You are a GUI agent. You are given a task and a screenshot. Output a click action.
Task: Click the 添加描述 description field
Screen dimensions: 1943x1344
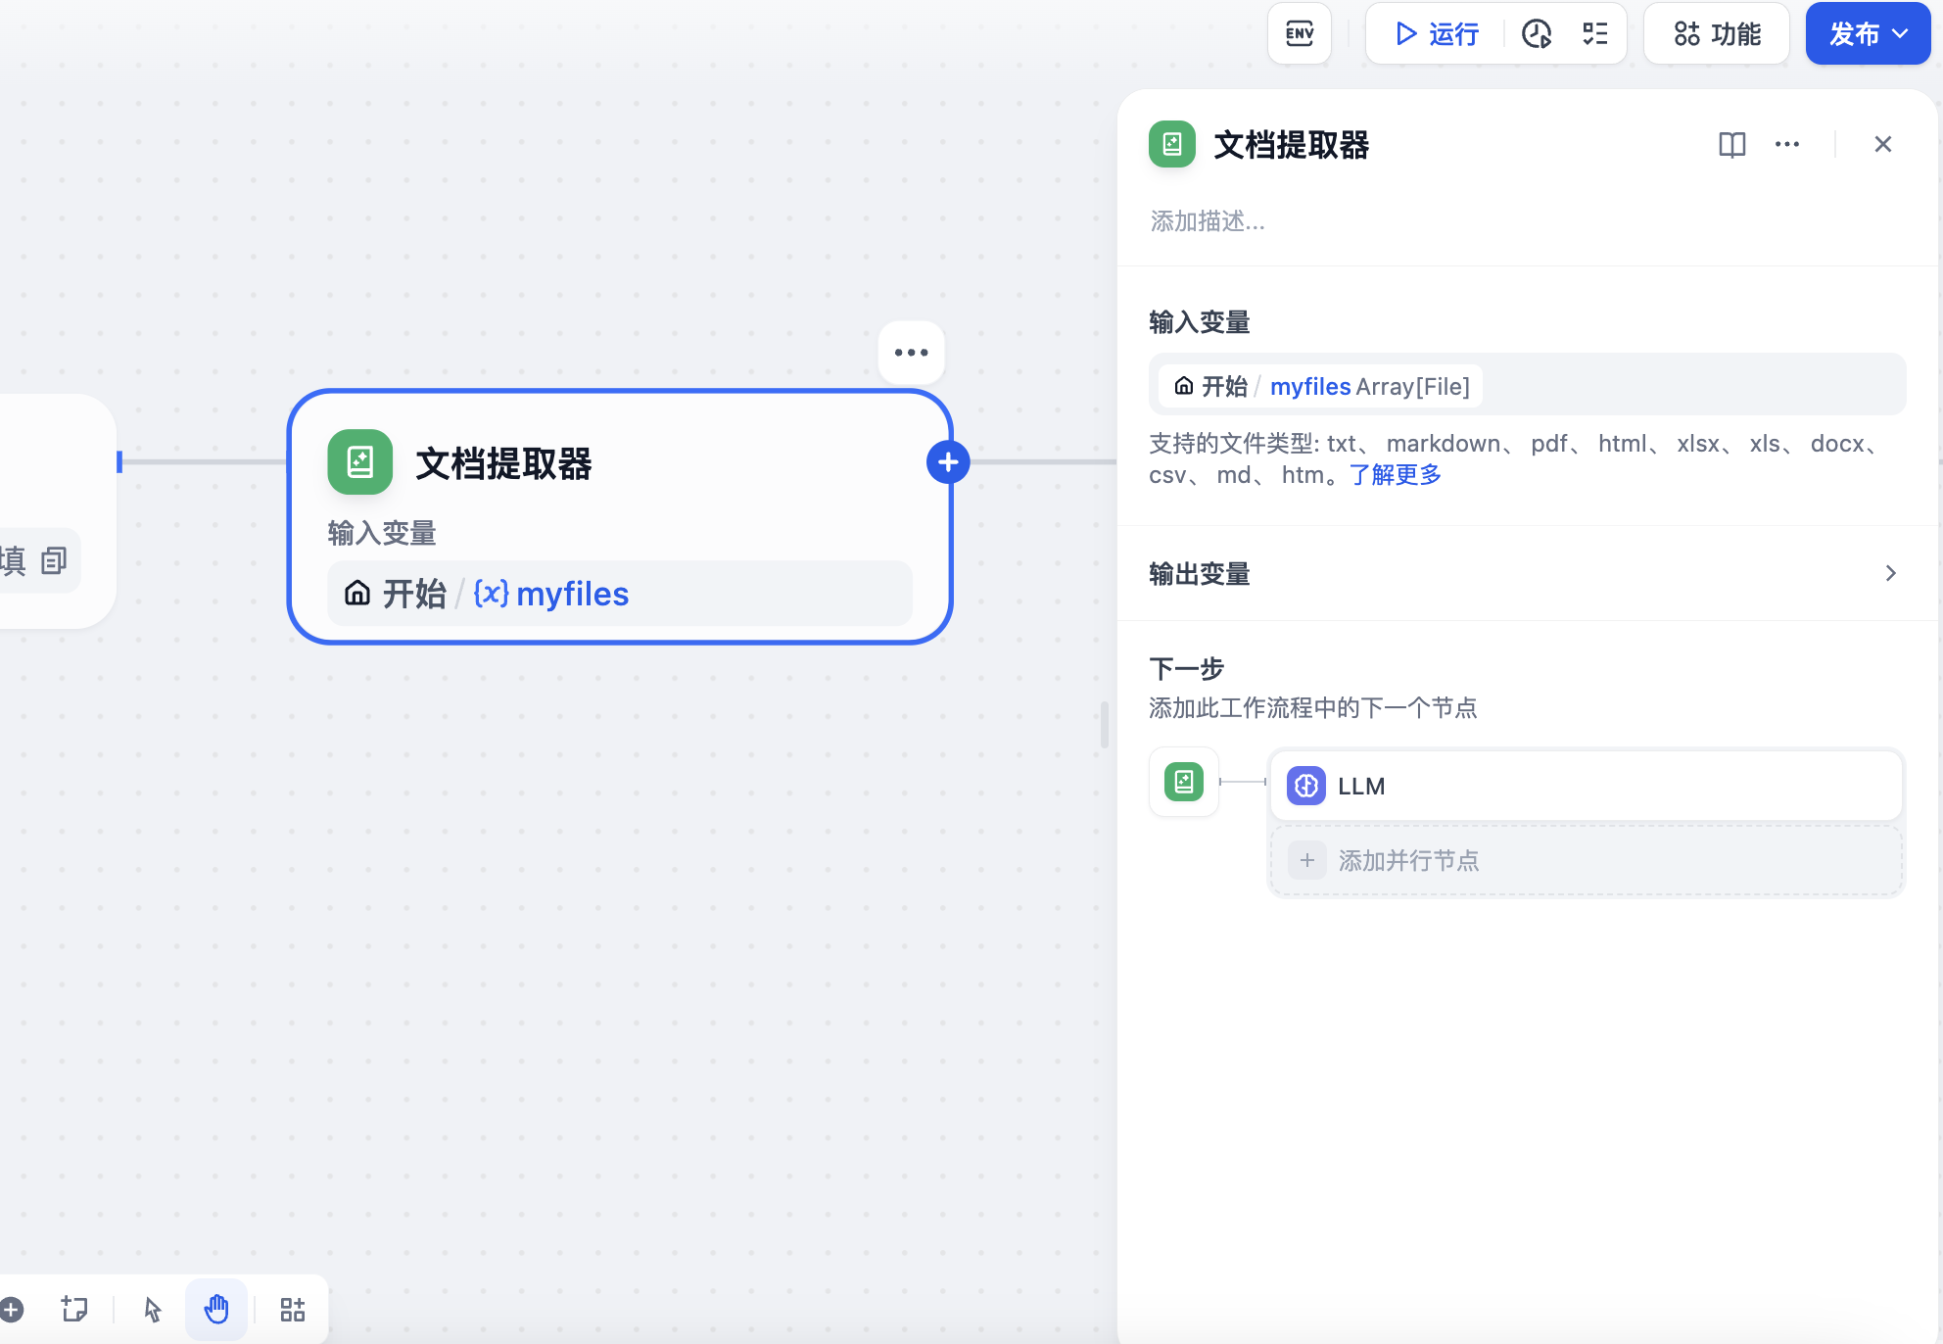point(1207,221)
